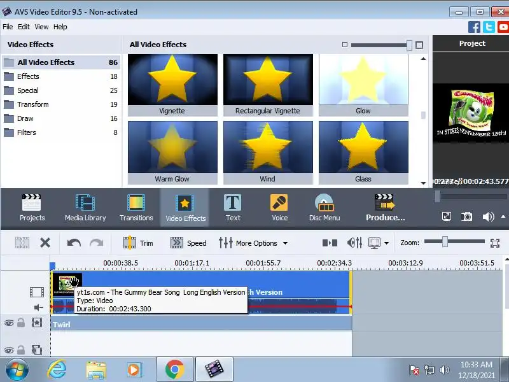
Task: Select the Filters category folder
Action: click(x=61, y=132)
